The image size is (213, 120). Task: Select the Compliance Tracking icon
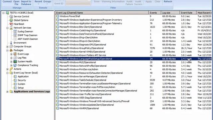[x=15, y=65]
